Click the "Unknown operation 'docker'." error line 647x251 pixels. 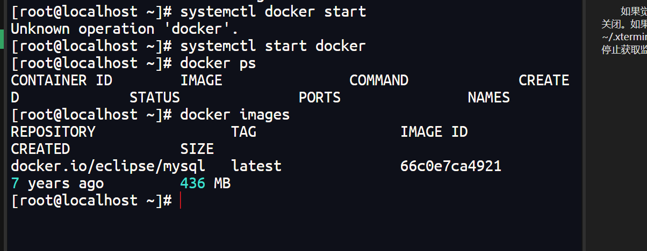125,29
